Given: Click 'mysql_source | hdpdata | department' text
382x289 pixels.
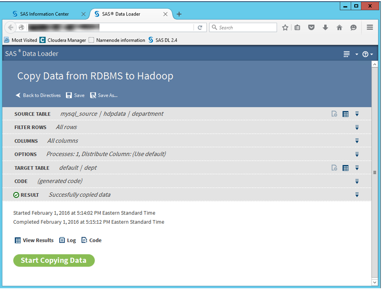Looking at the screenshot, I should click(x=112, y=114).
